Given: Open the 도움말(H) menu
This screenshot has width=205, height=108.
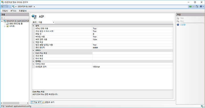Looking at the screenshot, I should click(x=23, y=11).
